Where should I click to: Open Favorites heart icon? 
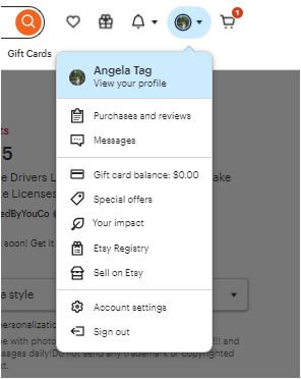73,22
